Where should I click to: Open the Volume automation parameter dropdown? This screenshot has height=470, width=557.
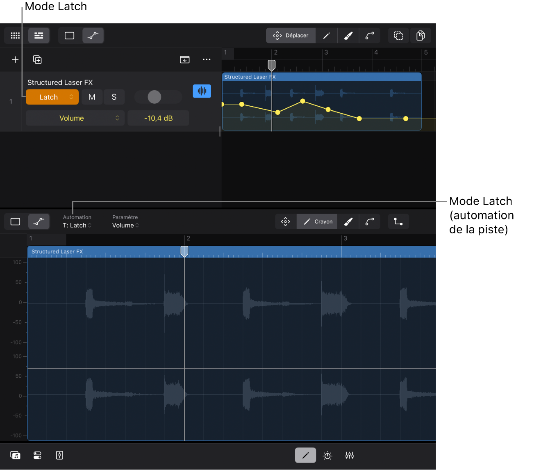click(75, 118)
